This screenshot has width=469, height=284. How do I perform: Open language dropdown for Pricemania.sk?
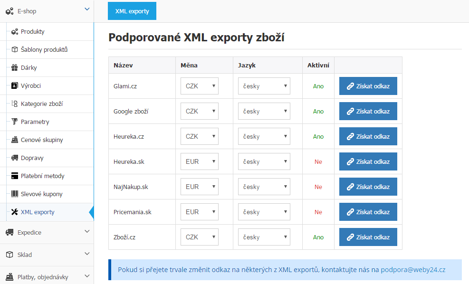point(264,212)
